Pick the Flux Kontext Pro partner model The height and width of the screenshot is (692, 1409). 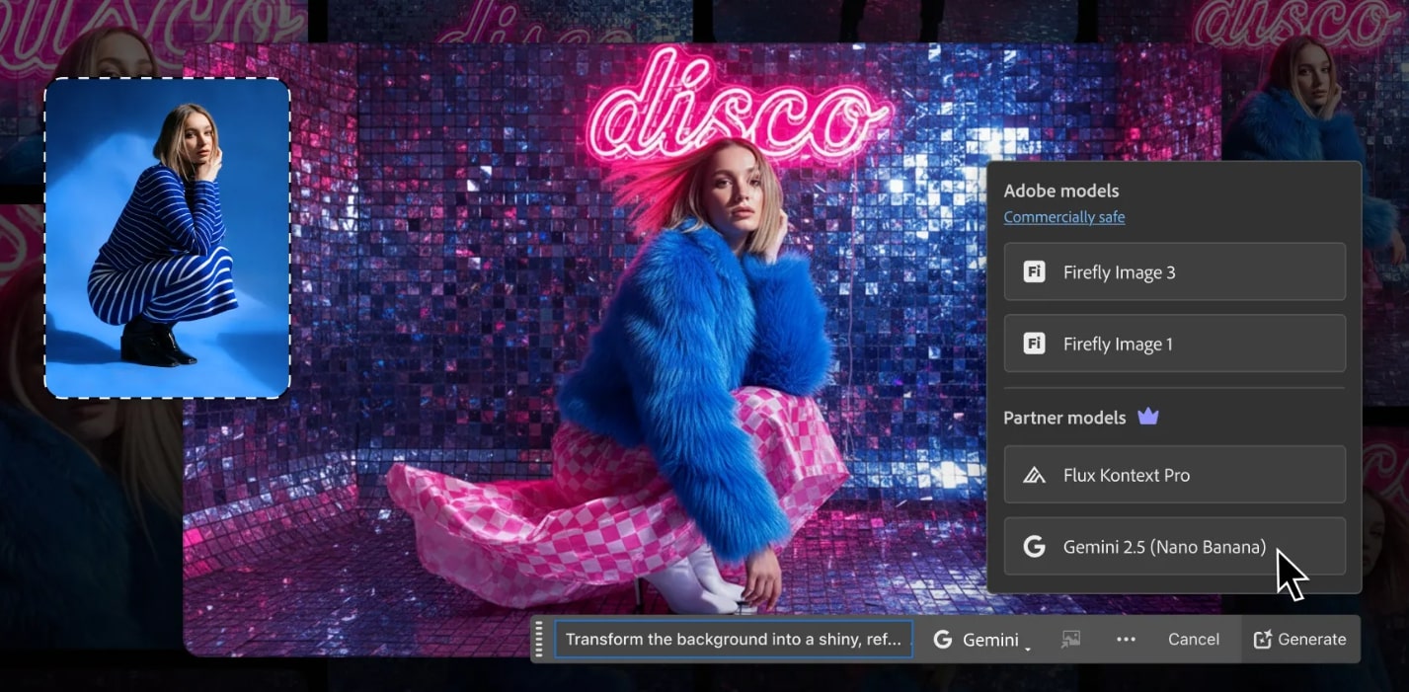tap(1174, 475)
